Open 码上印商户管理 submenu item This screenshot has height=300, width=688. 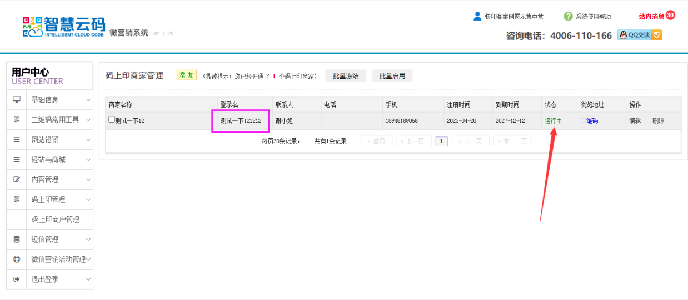click(56, 220)
